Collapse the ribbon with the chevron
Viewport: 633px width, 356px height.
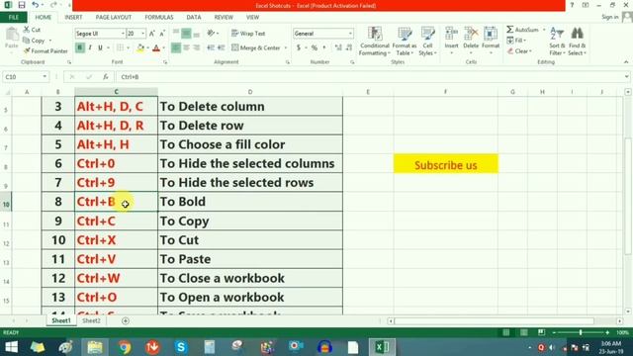tap(626, 62)
